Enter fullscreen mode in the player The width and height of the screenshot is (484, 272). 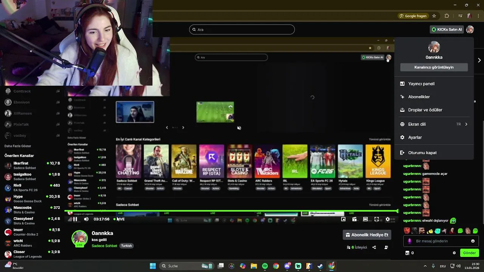[377, 219]
